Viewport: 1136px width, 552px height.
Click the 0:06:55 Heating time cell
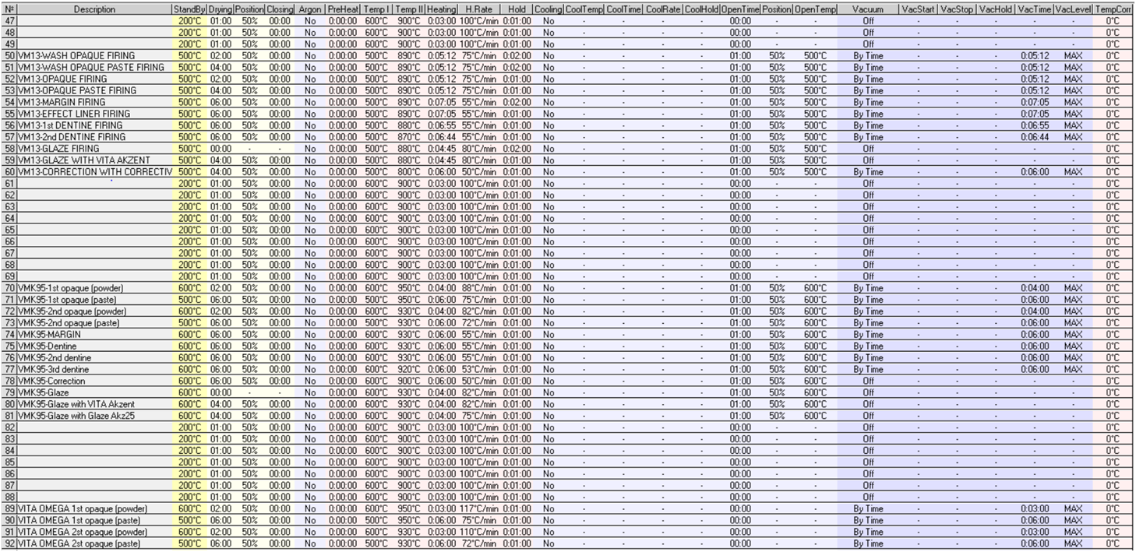441,125
